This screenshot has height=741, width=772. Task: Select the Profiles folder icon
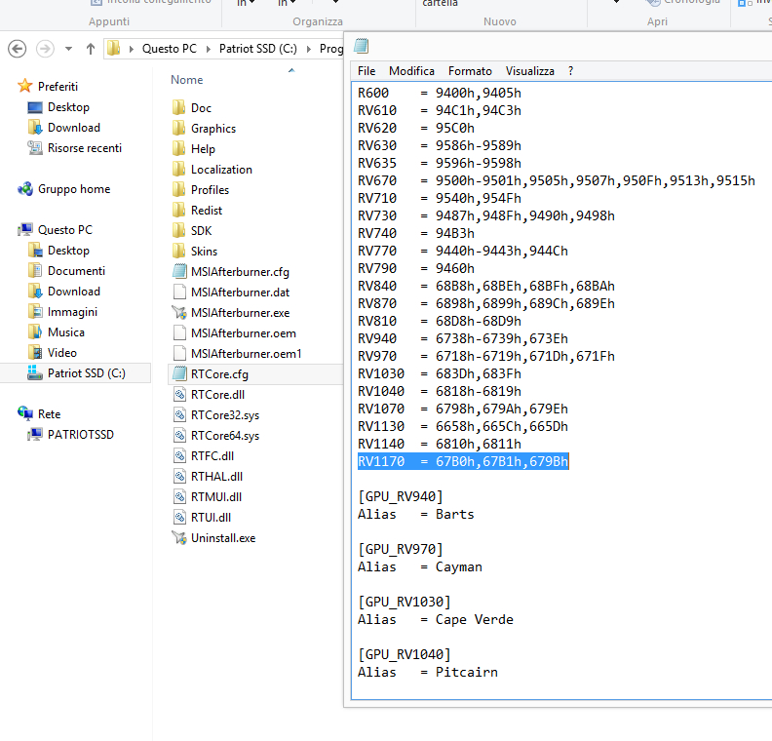tap(179, 189)
